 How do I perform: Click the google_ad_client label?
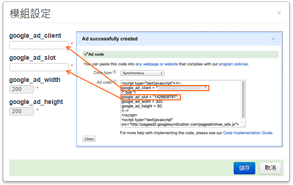click(x=35, y=35)
